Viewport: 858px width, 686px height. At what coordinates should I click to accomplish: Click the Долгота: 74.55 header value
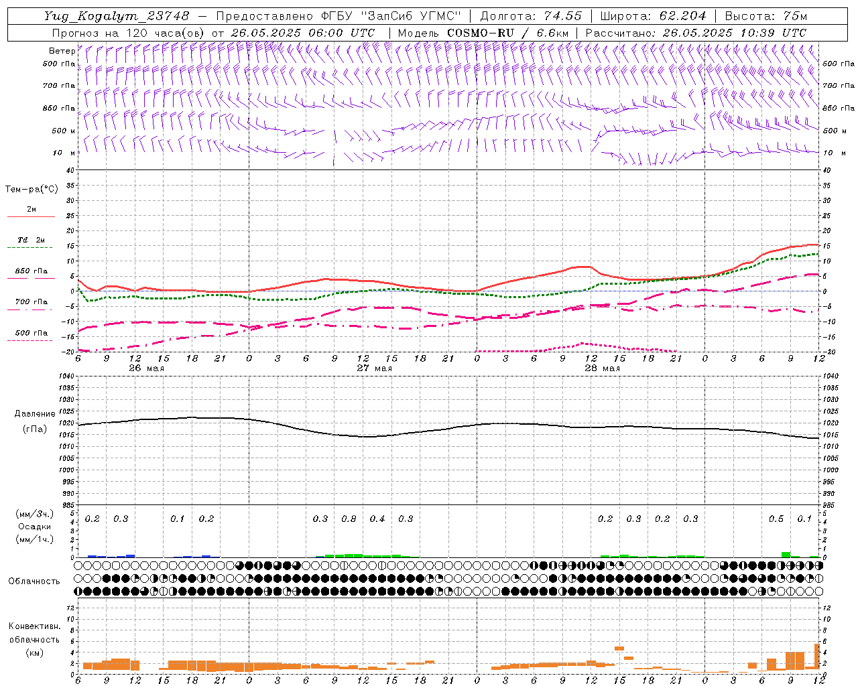pyautogui.click(x=531, y=16)
